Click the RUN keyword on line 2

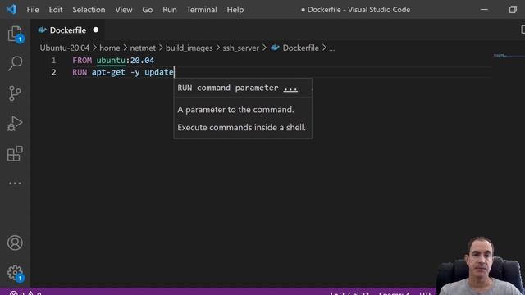[x=80, y=72]
